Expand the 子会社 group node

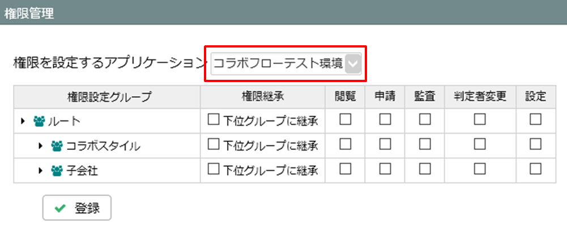(x=41, y=170)
